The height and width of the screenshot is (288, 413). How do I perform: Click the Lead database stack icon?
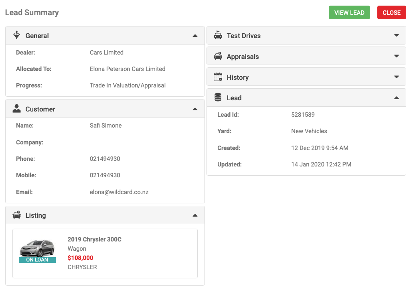pos(218,97)
